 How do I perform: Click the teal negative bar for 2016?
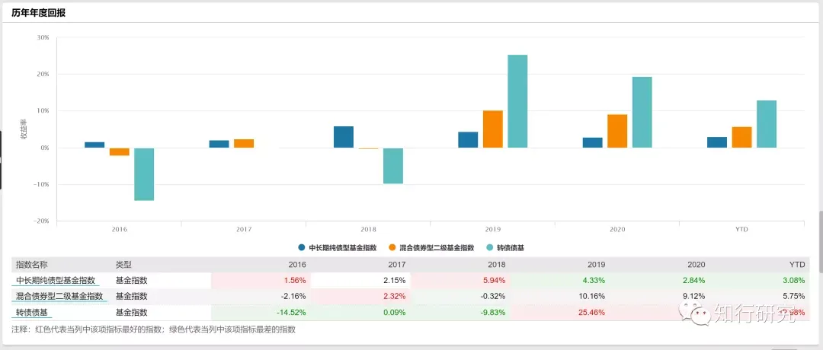144,174
